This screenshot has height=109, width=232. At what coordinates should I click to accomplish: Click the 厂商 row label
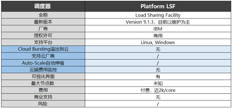pyautogui.click(x=43, y=29)
